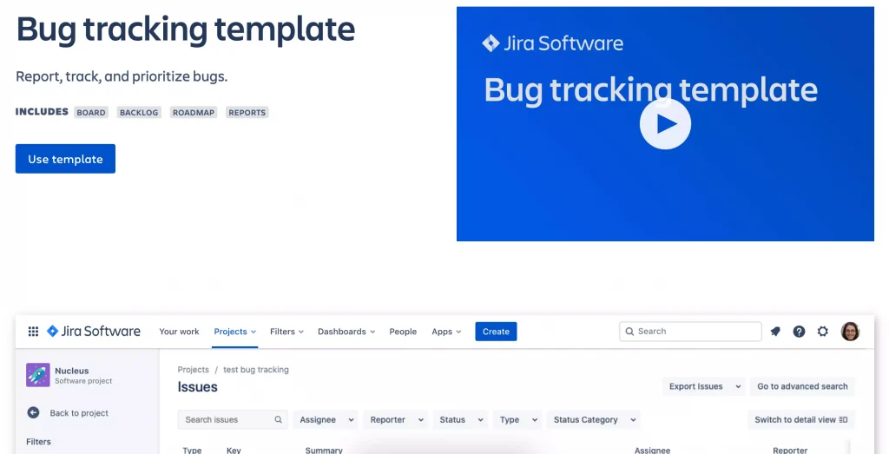Screen dimensions: 889x454
Task: Open the help question mark icon
Action: click(799, 332)
